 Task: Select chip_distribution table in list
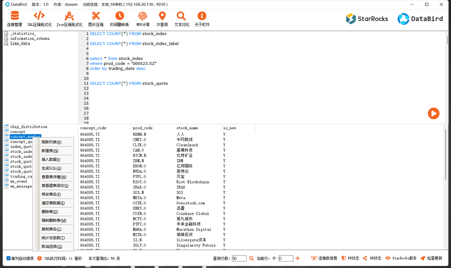(x=28, y=127)
